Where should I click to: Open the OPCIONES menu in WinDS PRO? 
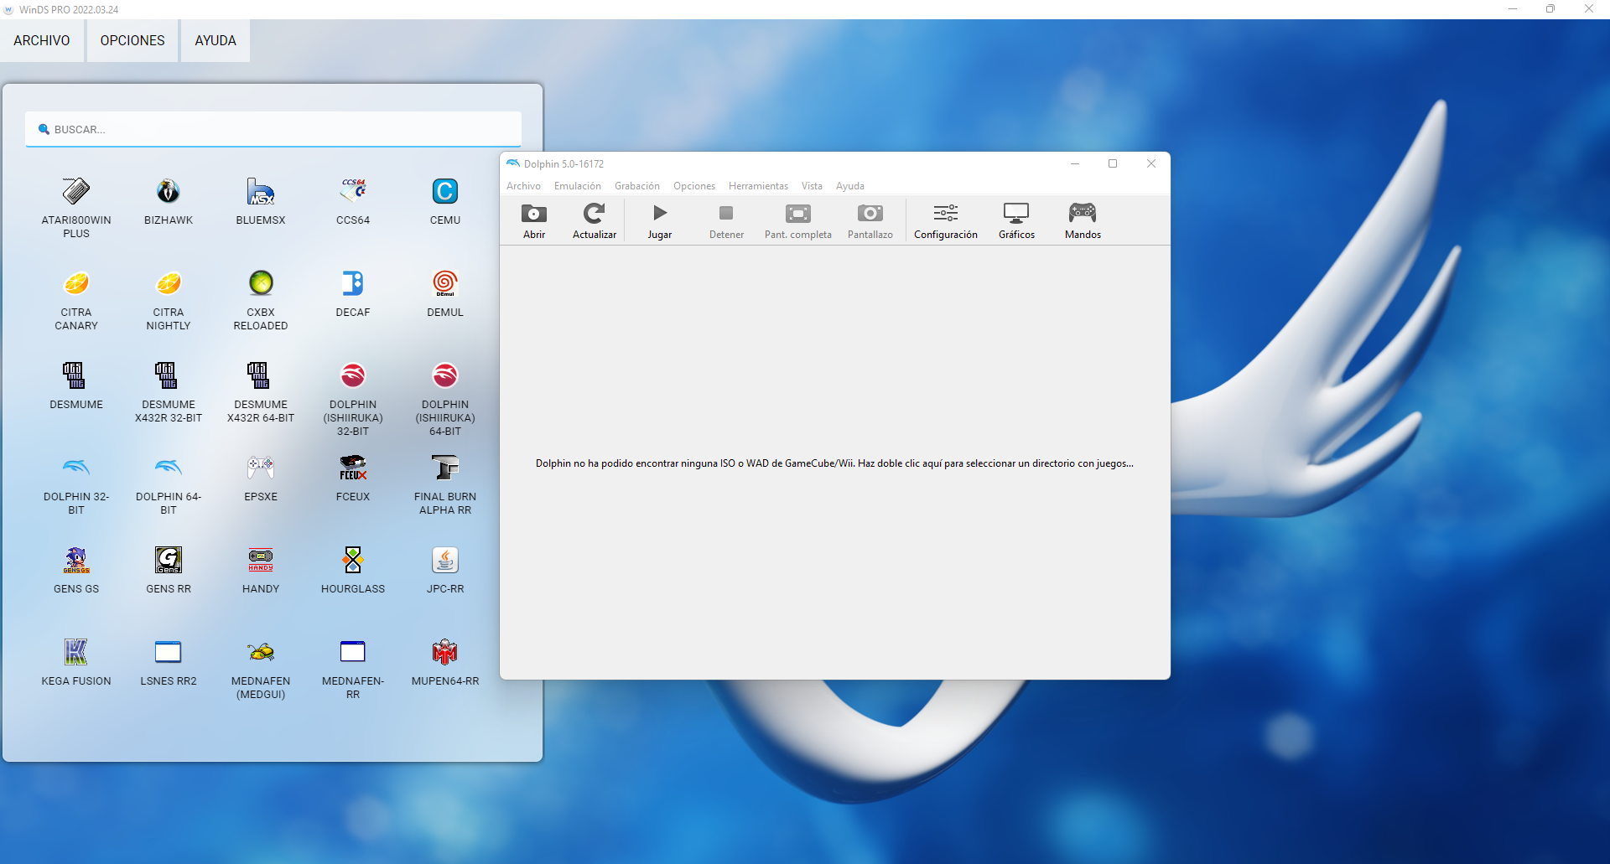tap(132, 40)
